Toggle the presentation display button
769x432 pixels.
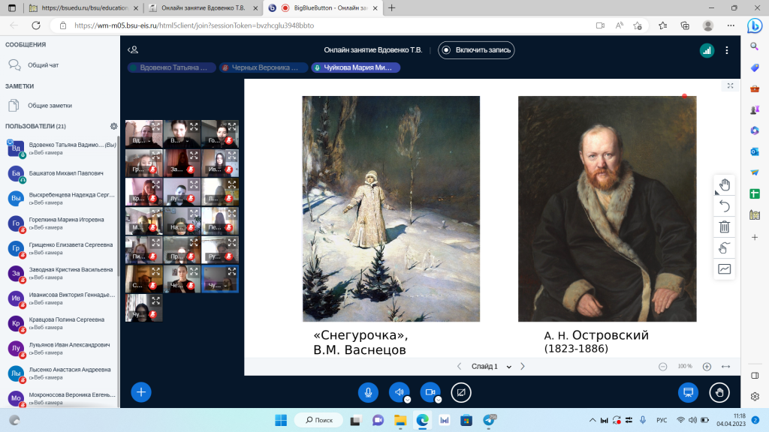tap(688, 392)
